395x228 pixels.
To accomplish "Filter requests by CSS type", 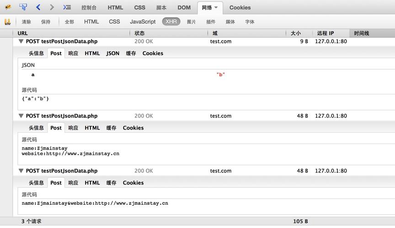I will (114, 22).
